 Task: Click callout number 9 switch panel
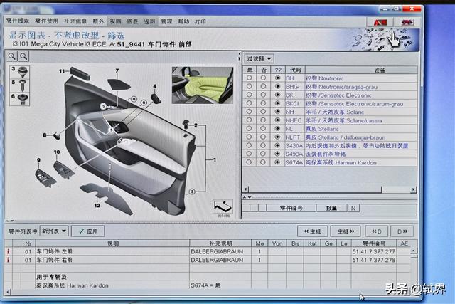(x=38, y=160)
